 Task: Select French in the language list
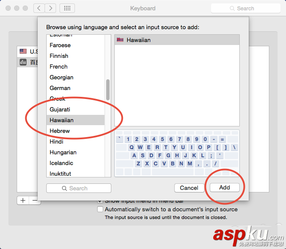(x=75, y=66)
